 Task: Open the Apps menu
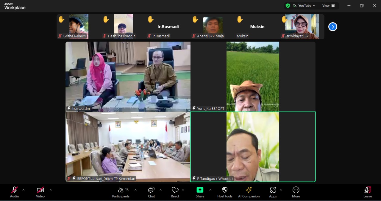pyautogui.click(x=273, y=192)
